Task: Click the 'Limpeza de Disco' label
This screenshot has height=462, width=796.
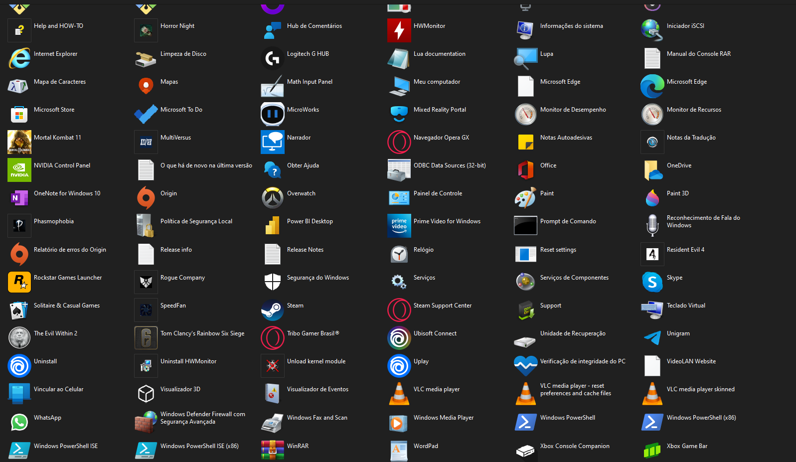Action: [183, 54]
